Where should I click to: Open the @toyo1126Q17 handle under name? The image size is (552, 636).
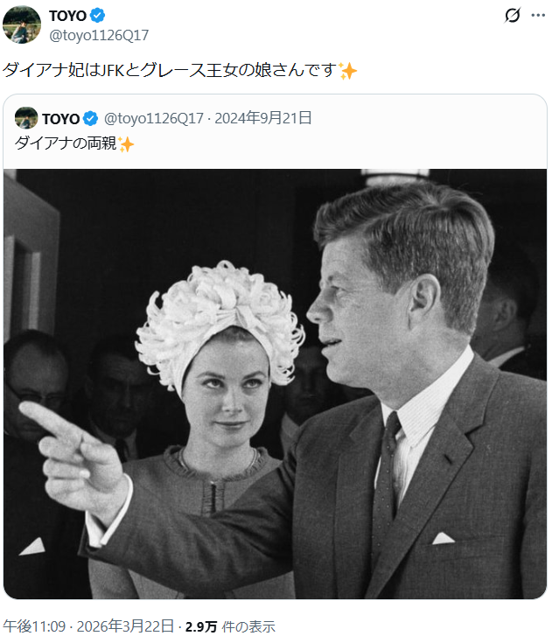coord(99,36)
